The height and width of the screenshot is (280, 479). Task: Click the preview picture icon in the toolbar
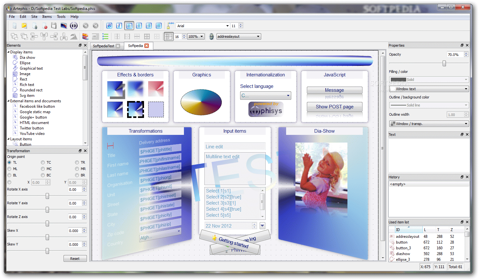point(64,26)
